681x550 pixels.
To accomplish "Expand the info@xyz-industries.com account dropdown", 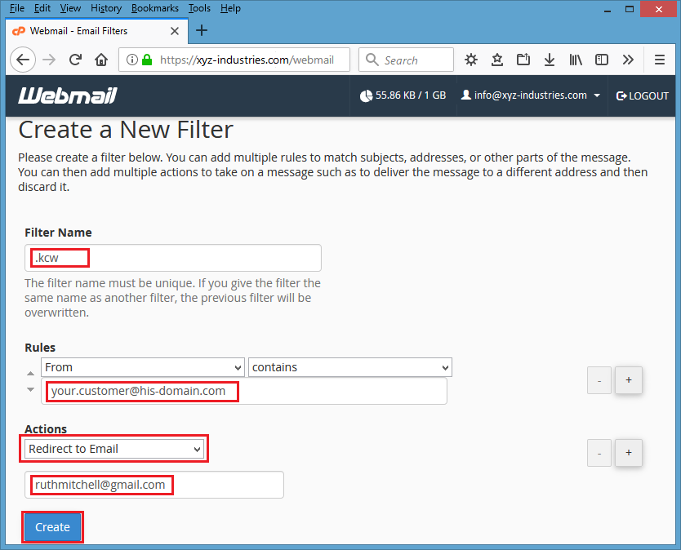I will pyautogui.click(x=597, y=95).
